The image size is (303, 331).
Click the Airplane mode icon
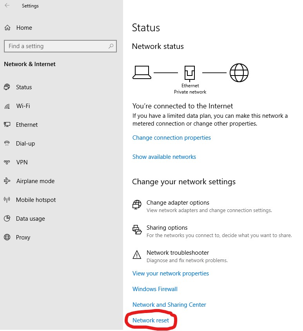point(7,181)
